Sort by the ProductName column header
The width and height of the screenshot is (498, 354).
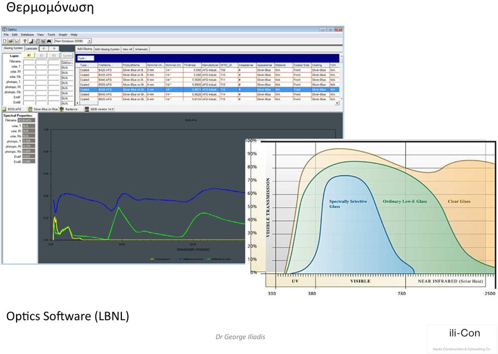[134, 65]
